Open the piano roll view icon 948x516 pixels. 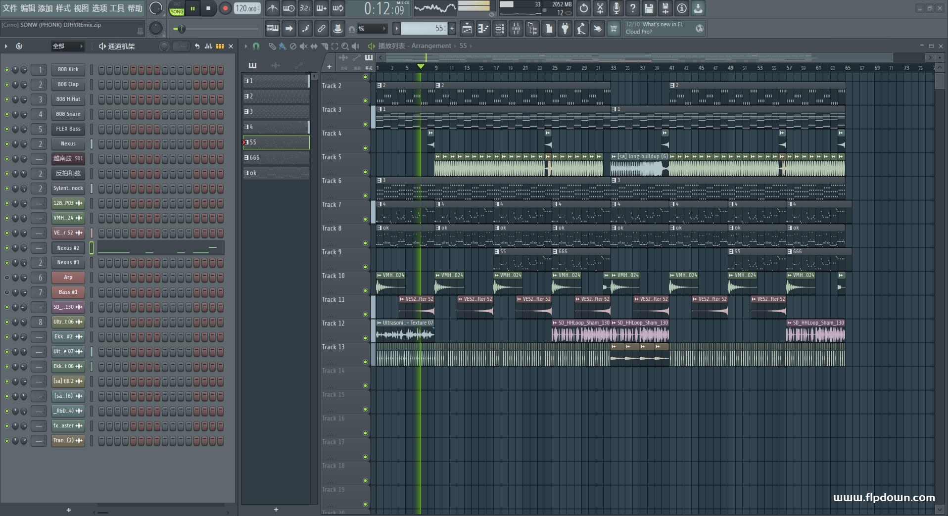point(483,29)
